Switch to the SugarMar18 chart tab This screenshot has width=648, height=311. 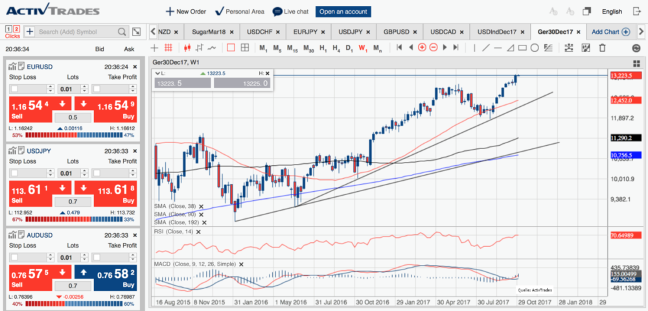213,31
